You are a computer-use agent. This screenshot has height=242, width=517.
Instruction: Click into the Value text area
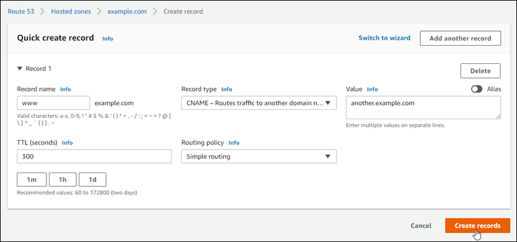(x=423, y=107)
